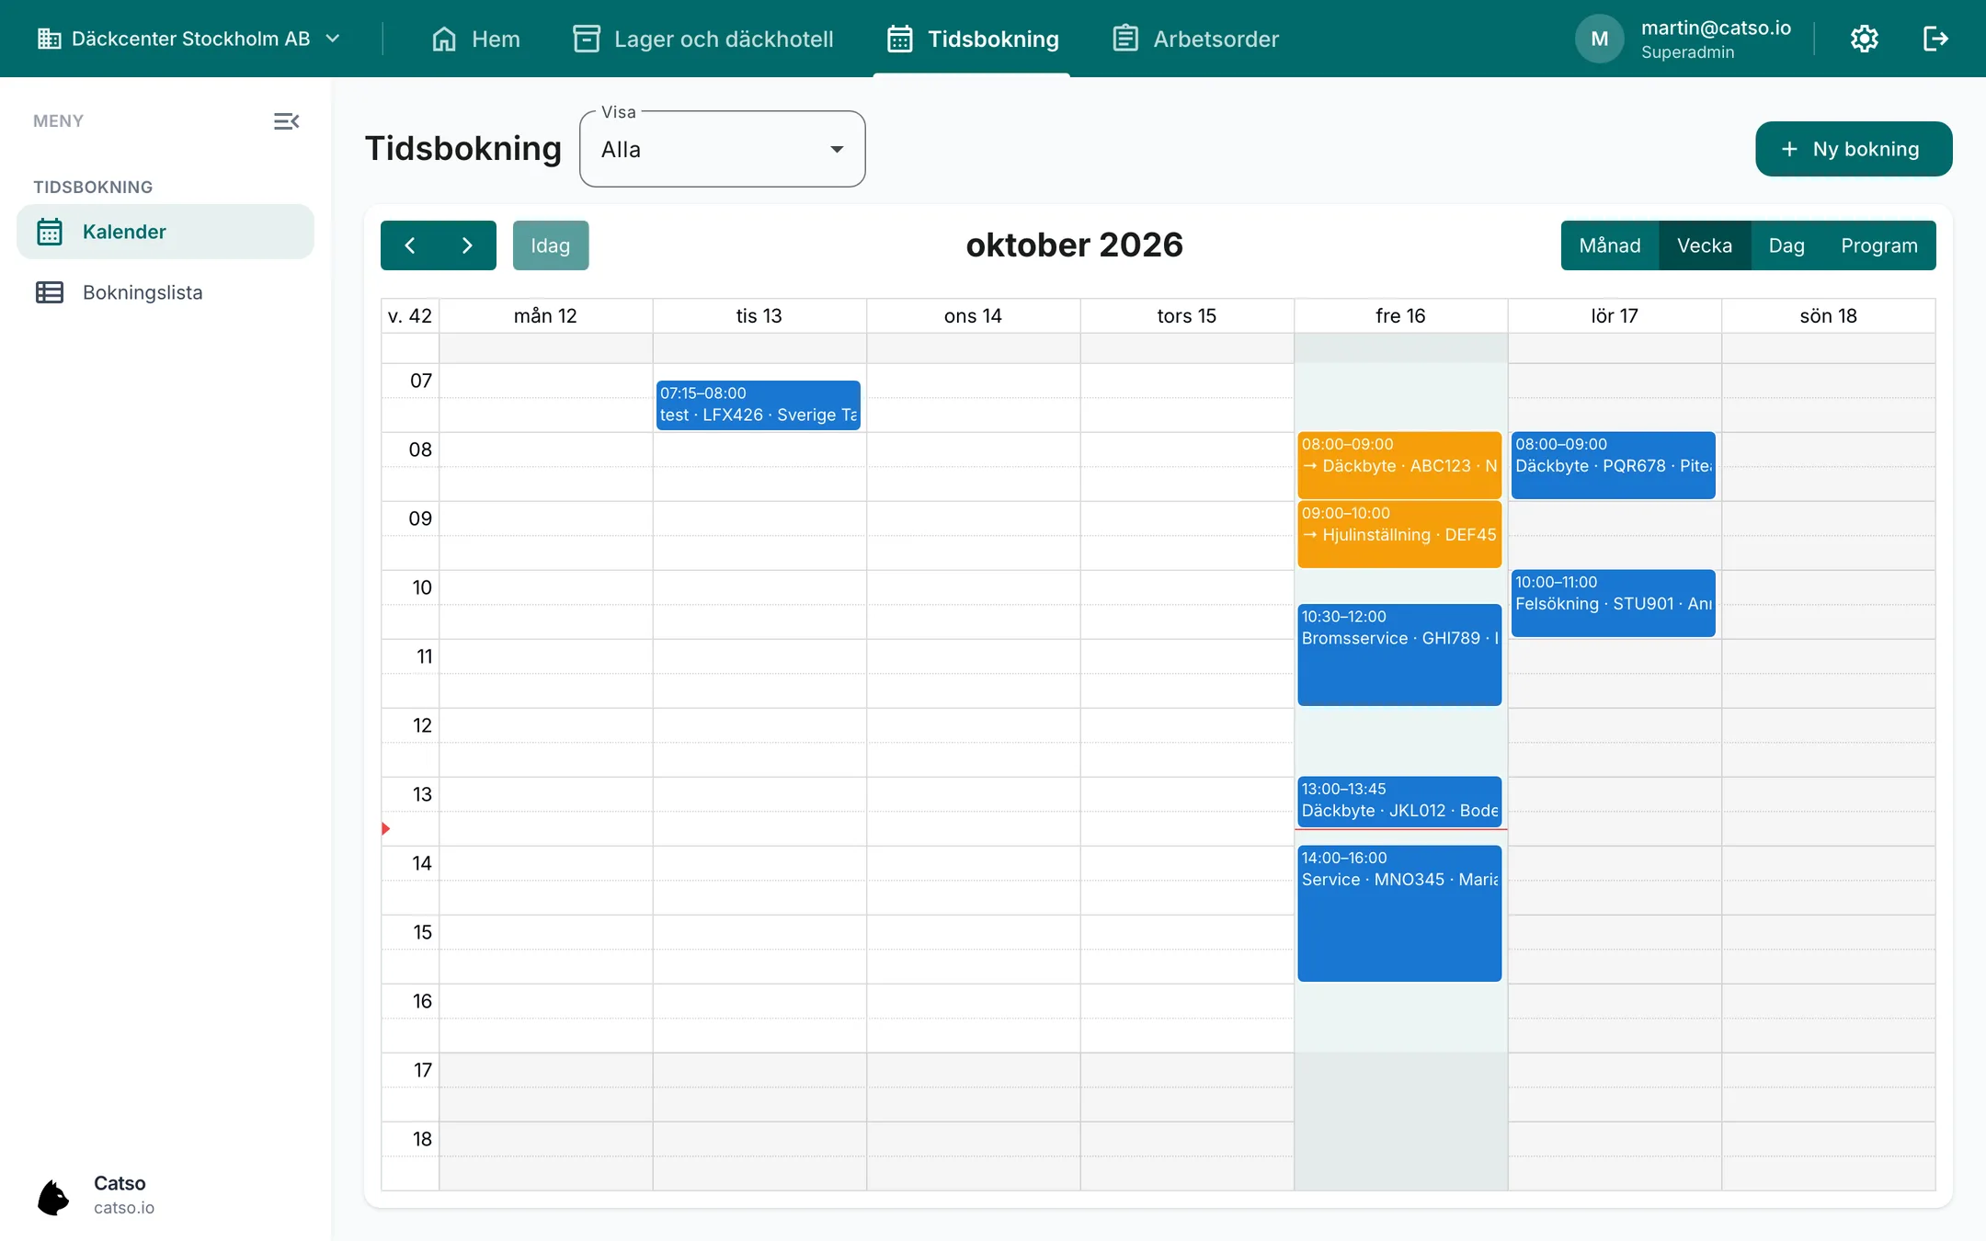Select the Tidsbokning tab
Screen dimensions: 1986x1241
click(973, 39)
